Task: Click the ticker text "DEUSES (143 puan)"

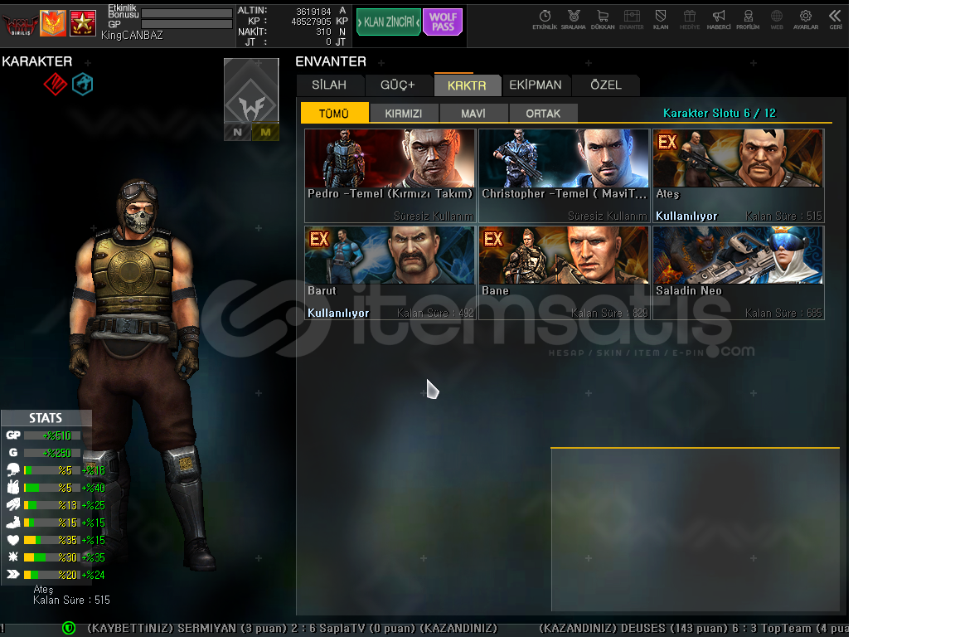Action: (x=676, y=628)
